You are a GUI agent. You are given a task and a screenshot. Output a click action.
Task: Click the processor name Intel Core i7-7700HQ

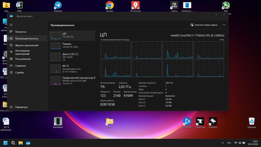pyautogui.click(x=197, y=36)
